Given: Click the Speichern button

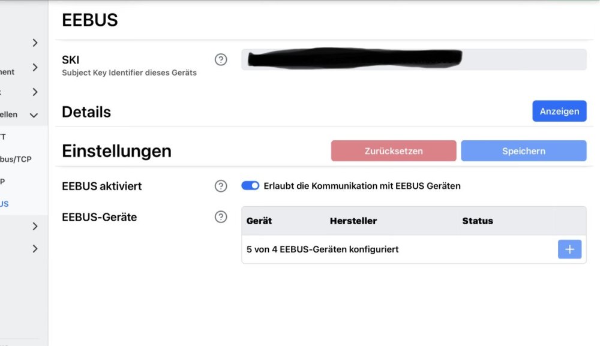Looking at the screenshot, I should pos(523,151).
